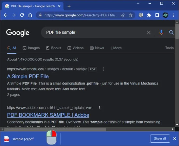Click the adobe.com result URL
Image resolution: width=179 pixels, height=146 pixels.
pyautogui.click(x=45, y=108)
